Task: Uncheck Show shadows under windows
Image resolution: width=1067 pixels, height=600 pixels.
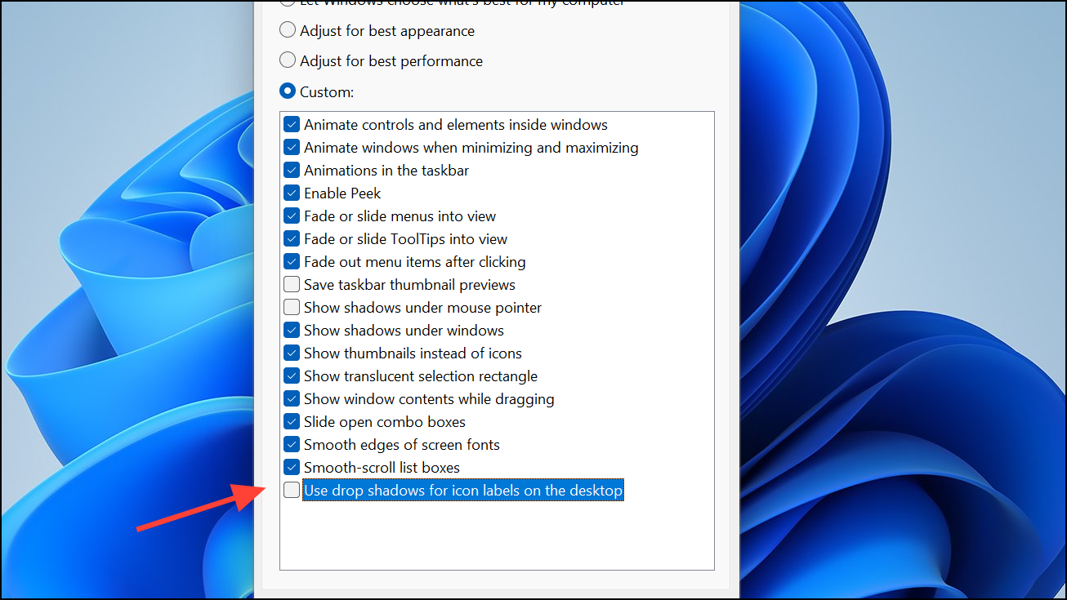Action: (292, 330)
